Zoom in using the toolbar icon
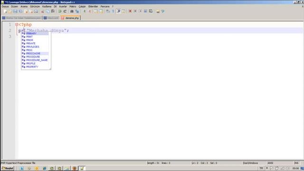The height and width of the screenshot is (171, 304). 85,11
